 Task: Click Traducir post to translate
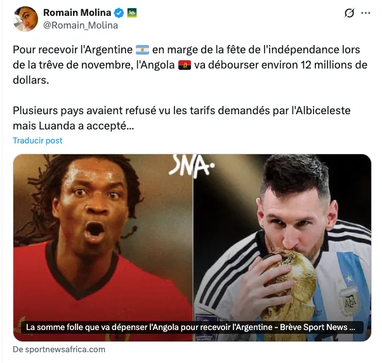[37, 141]
